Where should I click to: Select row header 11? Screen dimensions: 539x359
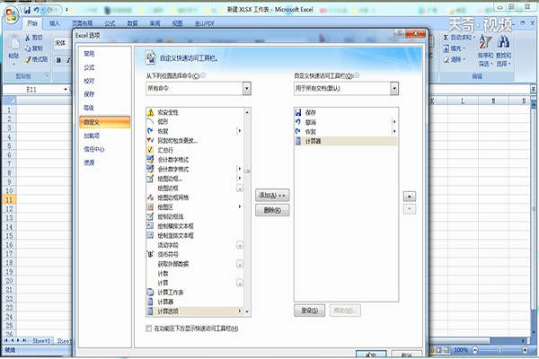(x=9, y=200)
